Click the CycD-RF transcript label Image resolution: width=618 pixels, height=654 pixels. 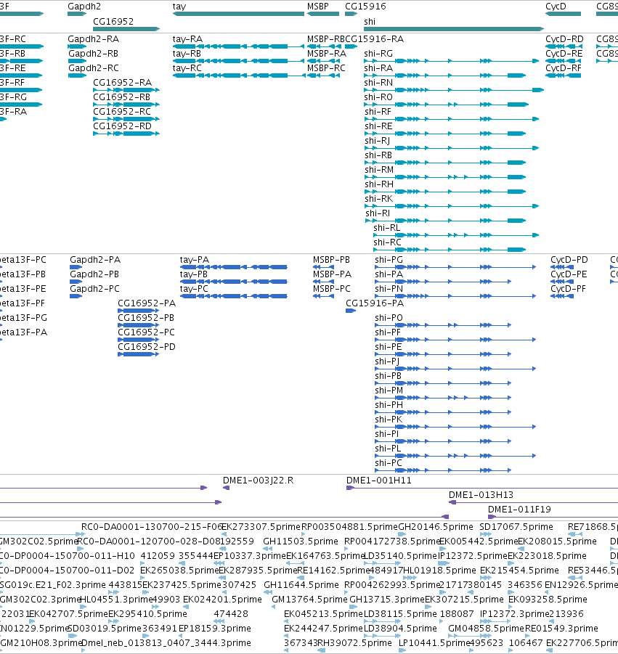point(564,68)
